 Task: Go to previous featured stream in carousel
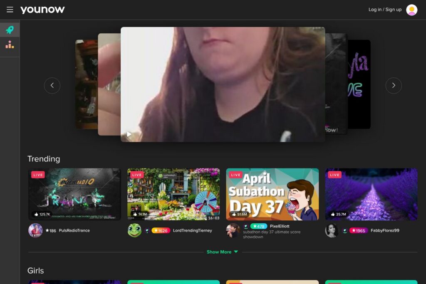52,86
